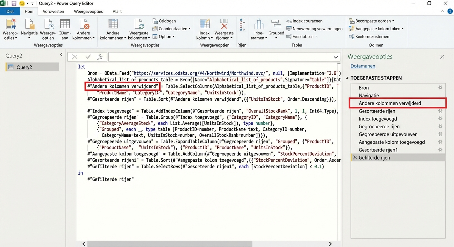This screenshot has width=454, height=247.
Task: Click the ascending sort icon
Action: 242,21
